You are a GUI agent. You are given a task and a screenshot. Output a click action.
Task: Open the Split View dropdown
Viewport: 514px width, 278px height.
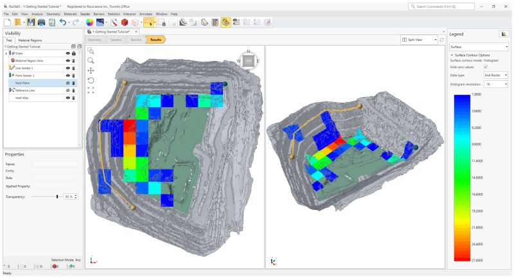tap(420, 40)
